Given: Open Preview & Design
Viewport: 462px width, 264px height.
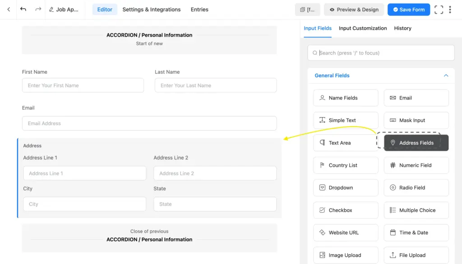Looking at the screenshot, I should pos(354,9).
